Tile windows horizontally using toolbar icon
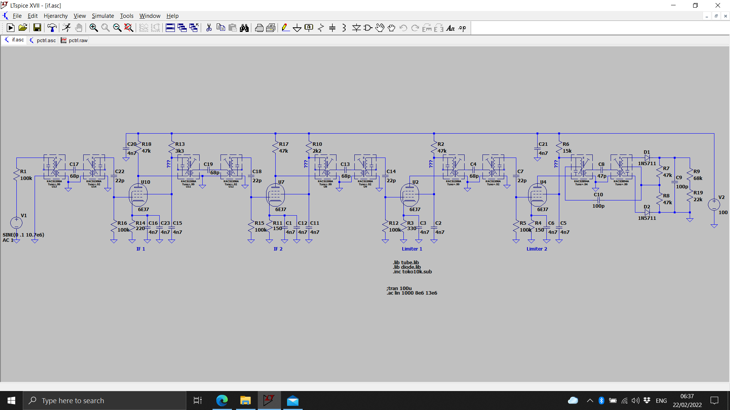Image resolution: width=730 pixels, height=410 pixels. click(170, 28)
